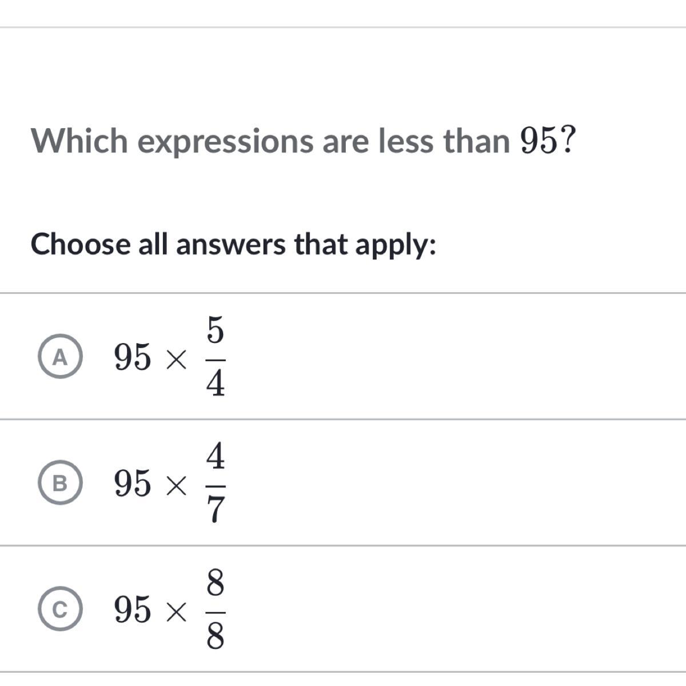Click the 95 in option C expression

(133, 610)
